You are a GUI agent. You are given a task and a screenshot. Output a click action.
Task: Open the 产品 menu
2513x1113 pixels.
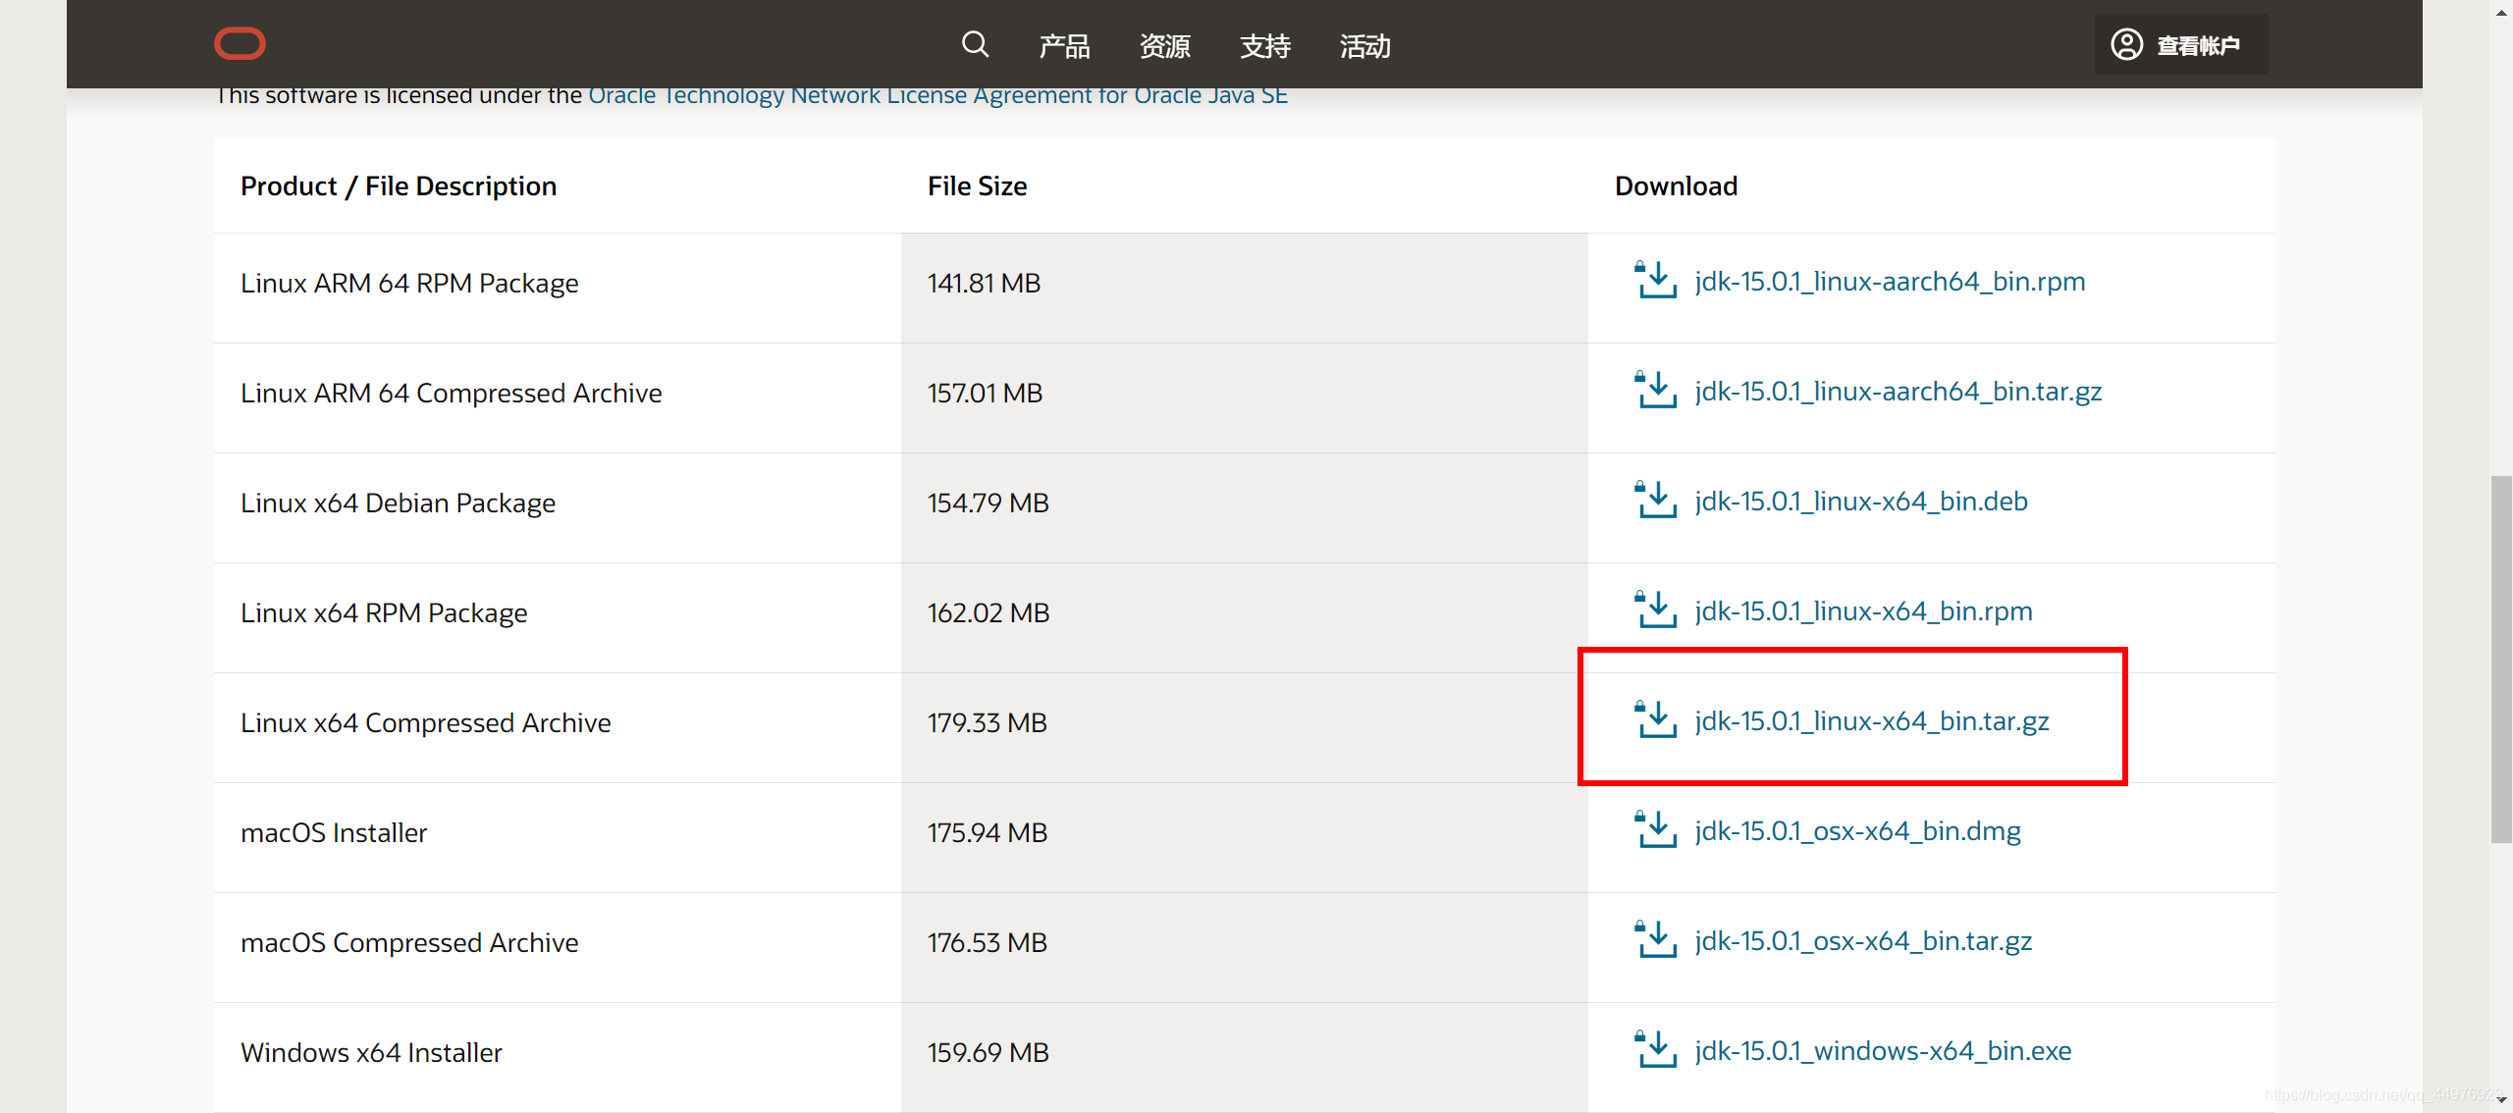(1064, 46)
